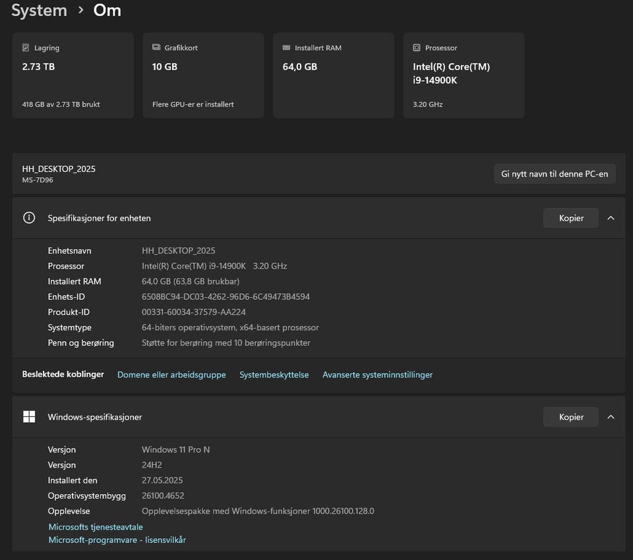633x560 pixels.
Task: Navigate back to System in breadcrumb
Action: pos(39,11)
